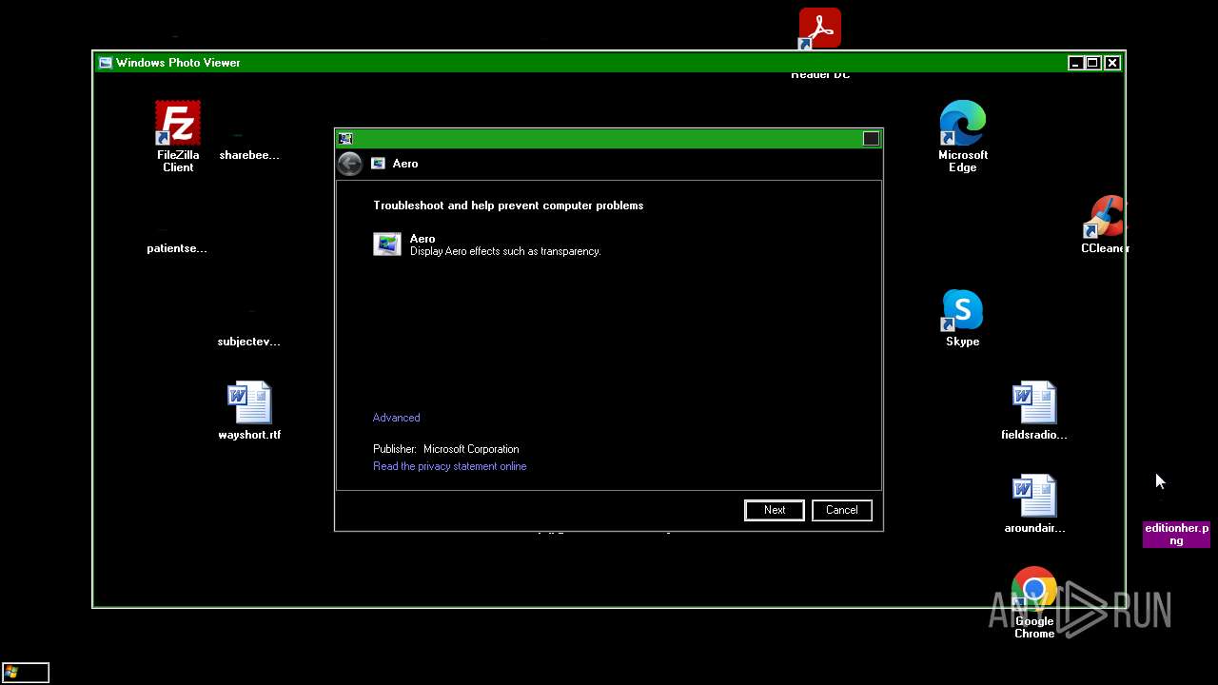Click the Windows Photo Viewer title icon
Viewport: 1218px width, 685px height.
pyautogui.click(x=106, y=63)
